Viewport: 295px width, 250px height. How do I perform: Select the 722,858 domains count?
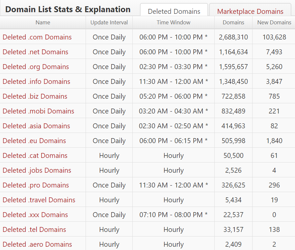(x=233, y=96)
